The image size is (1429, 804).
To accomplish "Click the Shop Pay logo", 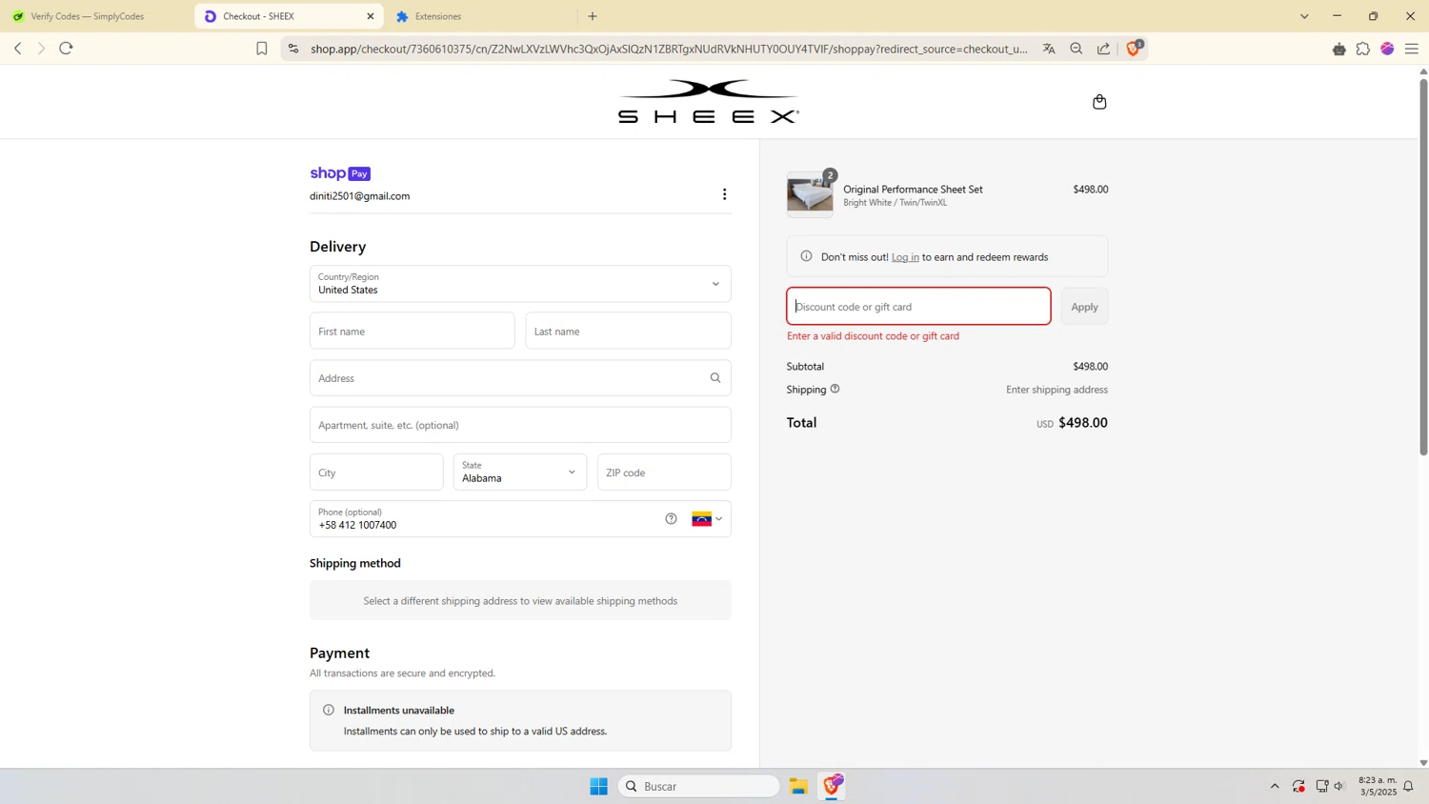I will point(340,173).
